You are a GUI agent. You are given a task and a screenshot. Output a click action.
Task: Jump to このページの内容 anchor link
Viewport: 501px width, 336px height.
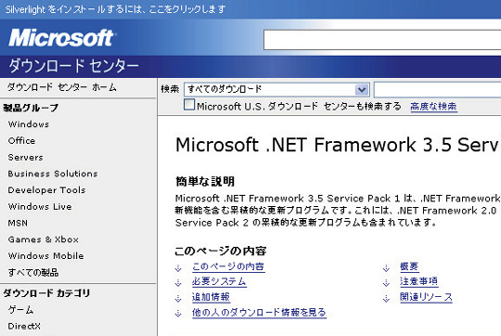tap(228, 266)
